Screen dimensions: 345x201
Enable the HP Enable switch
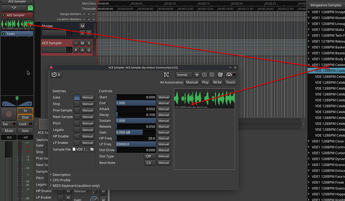(77, 136)
